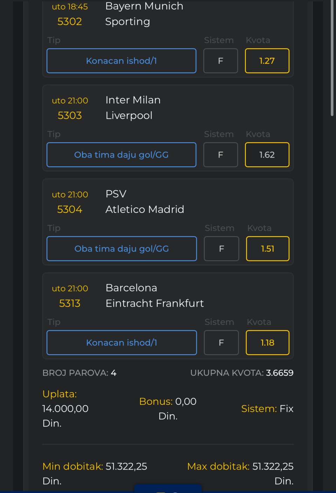
Task: Click match code 5302
Action: pyautogui.click(x=70, y=22)
